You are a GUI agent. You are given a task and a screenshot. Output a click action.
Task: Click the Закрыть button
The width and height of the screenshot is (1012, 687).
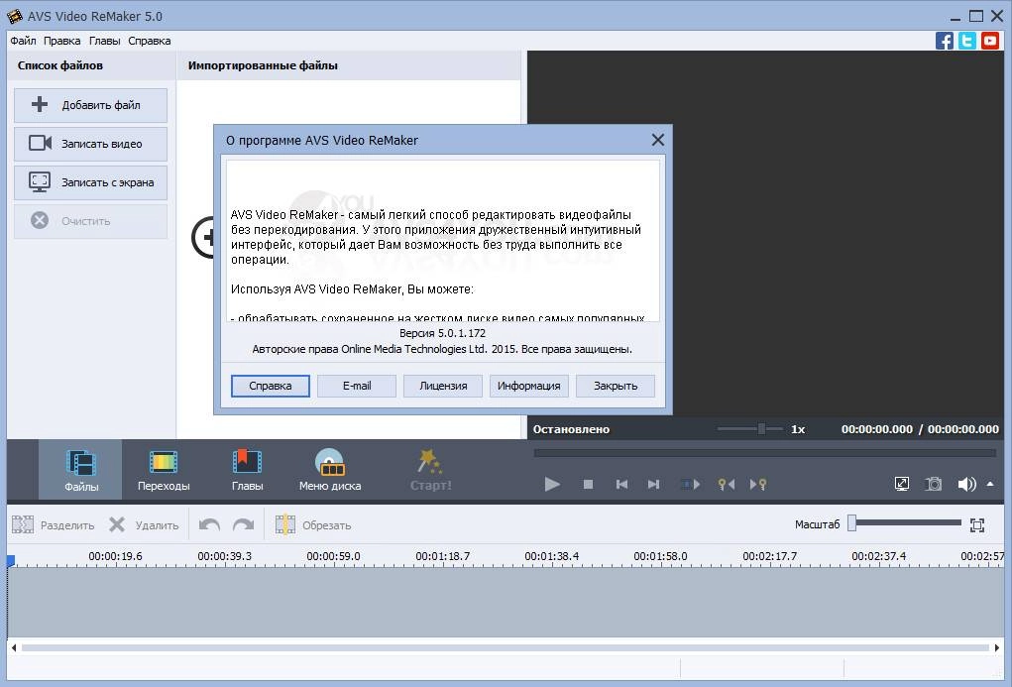(616, 386)
